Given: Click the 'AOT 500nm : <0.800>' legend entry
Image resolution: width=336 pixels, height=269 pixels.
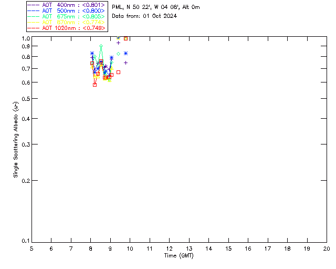Looking at the screenshot, I should (67, 11).
